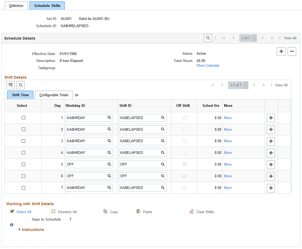Screen dimensions: 302x249
Task: Open the Shift ID lookup for Day 7
Action: pos(162,188)
